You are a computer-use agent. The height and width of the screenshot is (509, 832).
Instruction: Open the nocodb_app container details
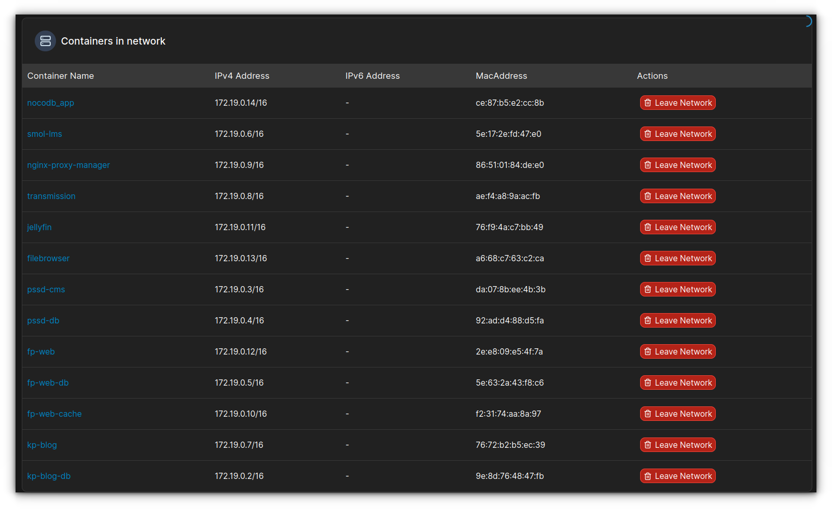(x=50, y=103)
